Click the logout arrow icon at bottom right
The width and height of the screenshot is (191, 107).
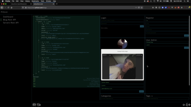[x=188, y=105]
